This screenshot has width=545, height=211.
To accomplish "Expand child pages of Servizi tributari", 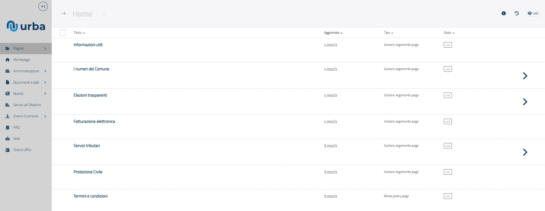I will point(525,152).
